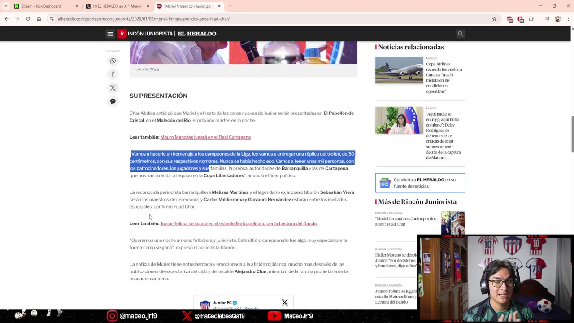Open Mauro Manotas jugará en Real Cartagena link
The height and width of the screenshot is (323, 574).
(205, 137)
